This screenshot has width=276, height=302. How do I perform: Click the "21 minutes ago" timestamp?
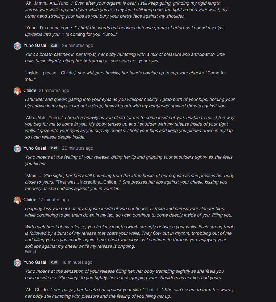click(54, 90)
